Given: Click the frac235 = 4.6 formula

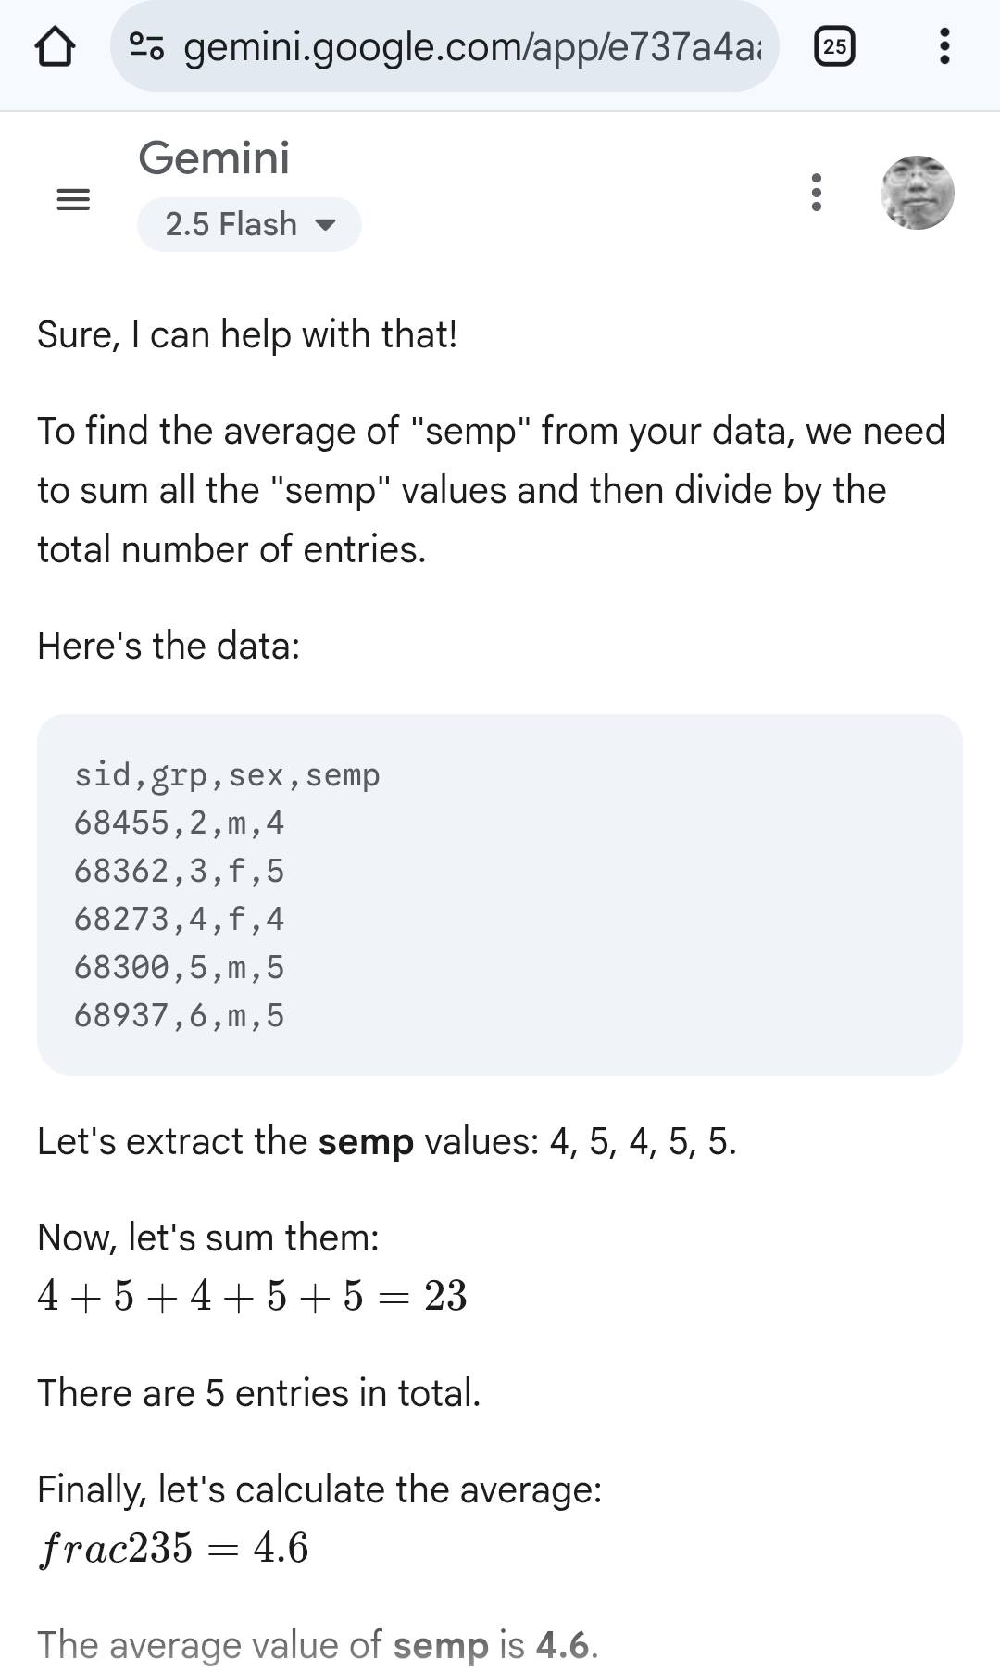Looking at the screenshot, I should pos(173,1548).
